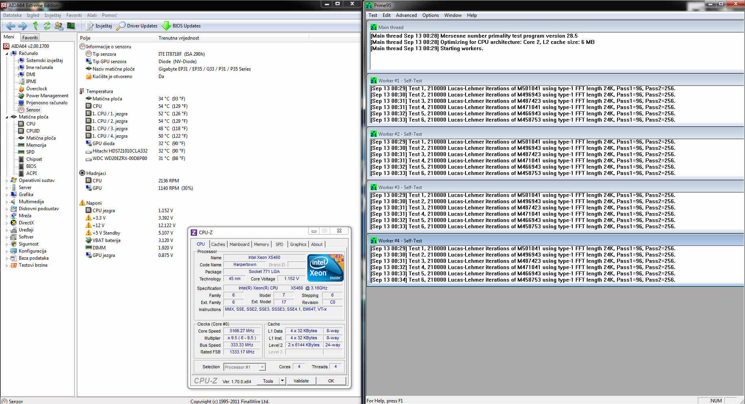The image size is (745, 404).
Task: Open the Tools dropdown arrow in CPU-Z
Action: click(282, 381)
